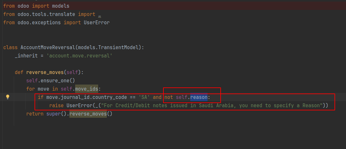Click 'odoo.exceptions' import module
346x149 pixels.
click(x=39, y=22)
